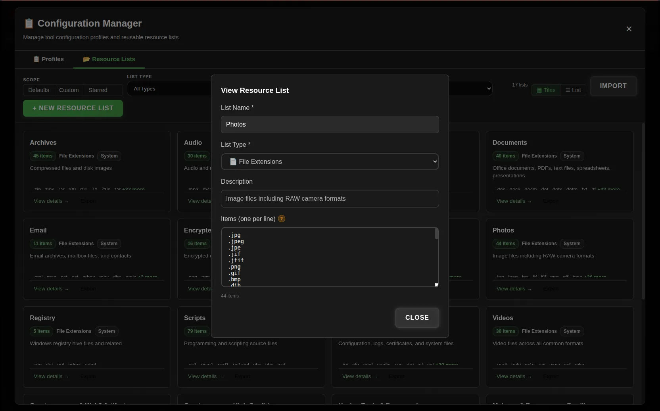
Task: Click the main page vertical scrollbar
Action: point(643,211)
